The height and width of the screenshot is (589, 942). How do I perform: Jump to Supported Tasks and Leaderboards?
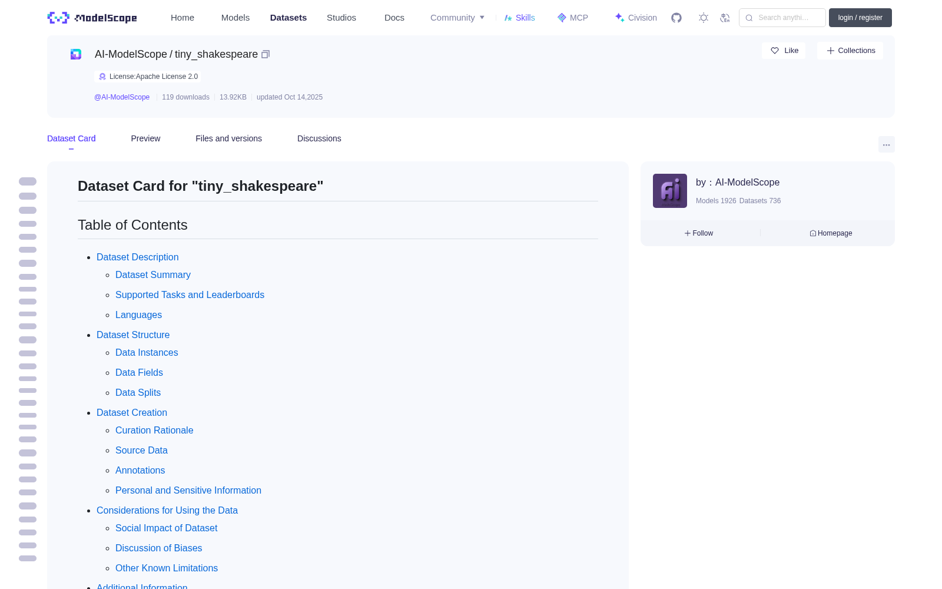click(x=190, y=294)
